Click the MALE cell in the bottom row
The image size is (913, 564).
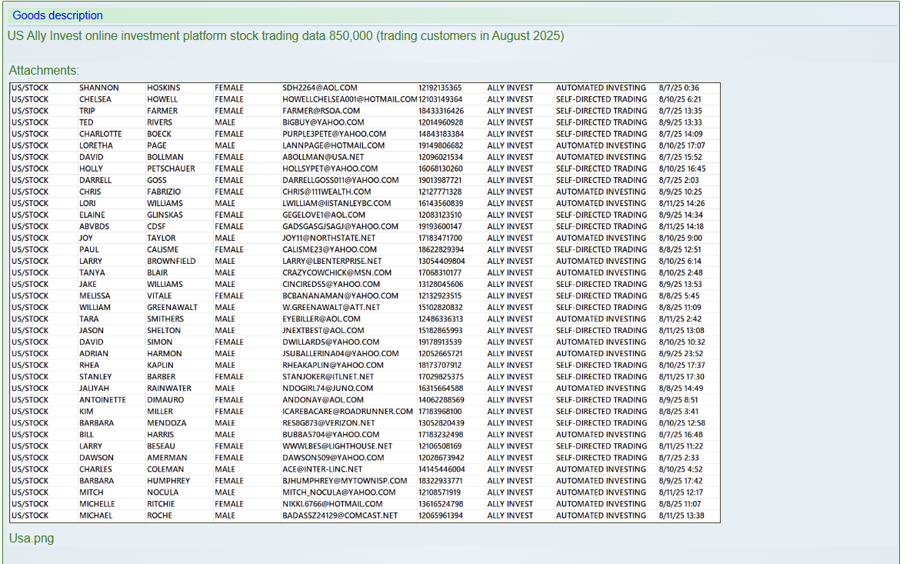pyautogui.click(x=225, y=516)
